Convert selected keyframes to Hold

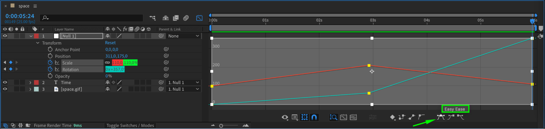point(402,117)
